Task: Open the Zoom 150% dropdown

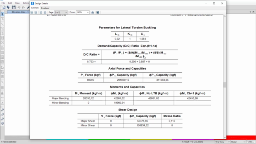Action: tap(83, 12)
